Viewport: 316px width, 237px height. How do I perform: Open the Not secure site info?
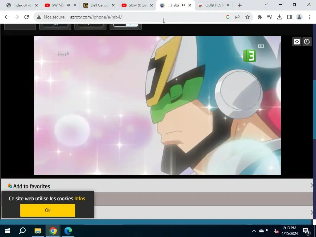51,17
